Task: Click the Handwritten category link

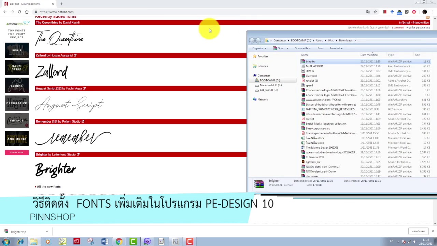Action: click(x=421, y=23)
